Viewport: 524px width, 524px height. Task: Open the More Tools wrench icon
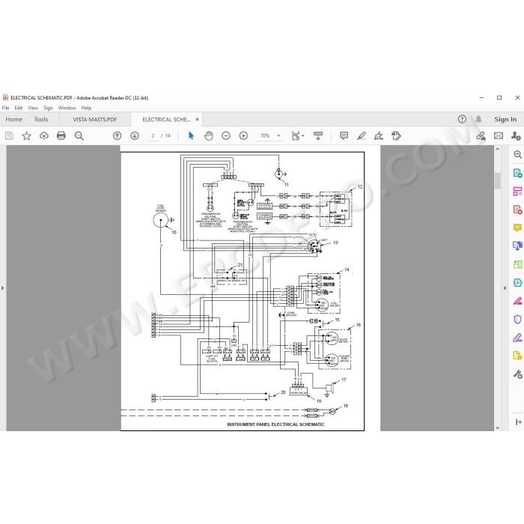[x=517, y=374]
